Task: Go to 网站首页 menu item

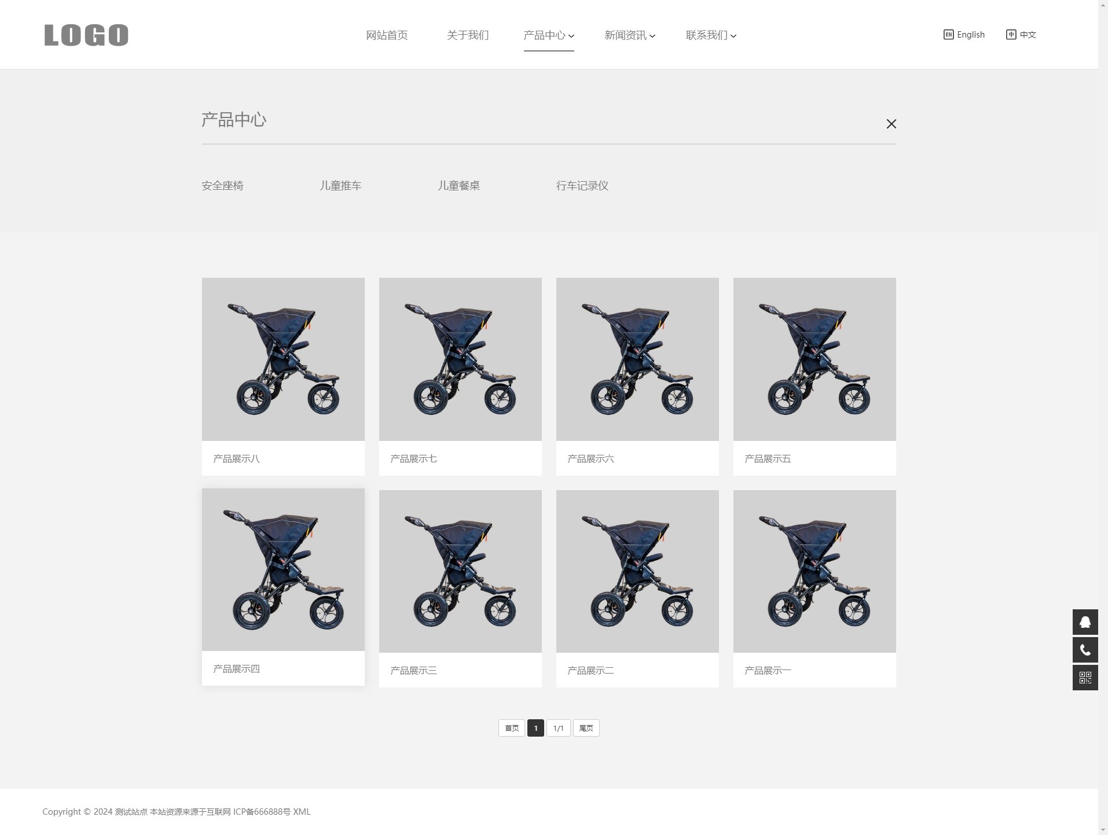Action: point(387,35)
